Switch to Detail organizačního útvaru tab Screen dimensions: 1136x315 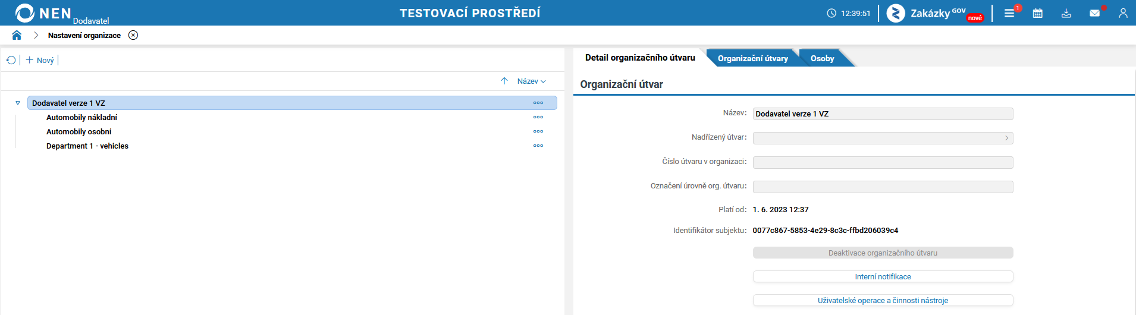640,58
